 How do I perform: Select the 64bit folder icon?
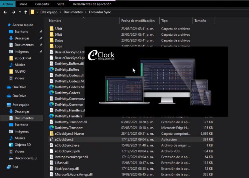click(x=52, y=34)
